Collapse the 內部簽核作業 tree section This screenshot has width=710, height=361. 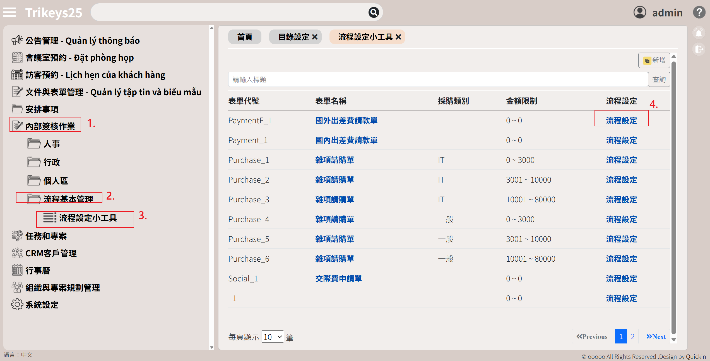50,126
